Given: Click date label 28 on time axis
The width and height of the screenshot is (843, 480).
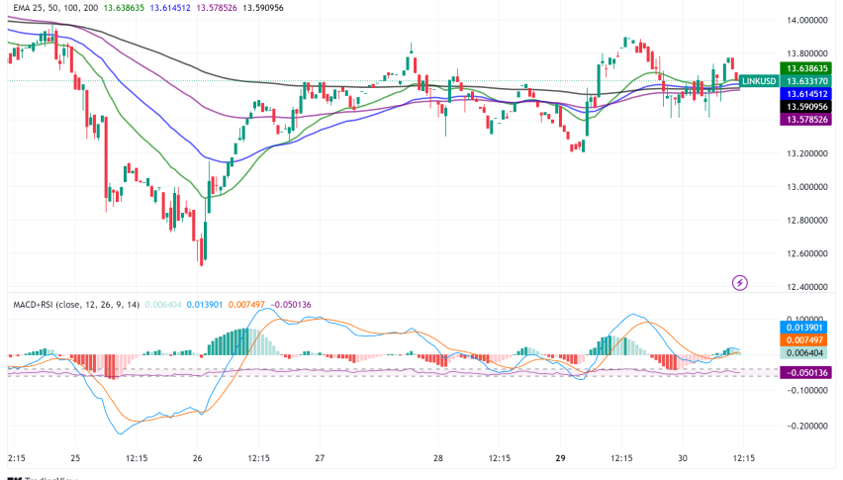Looking at the screenshot, I should [438, 458].
